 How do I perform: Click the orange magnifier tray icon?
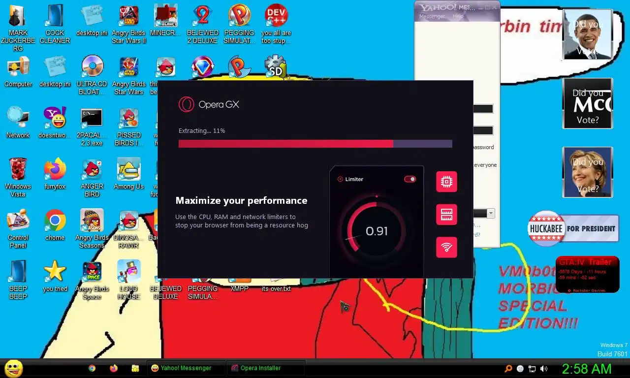click(x=508, y=369)
